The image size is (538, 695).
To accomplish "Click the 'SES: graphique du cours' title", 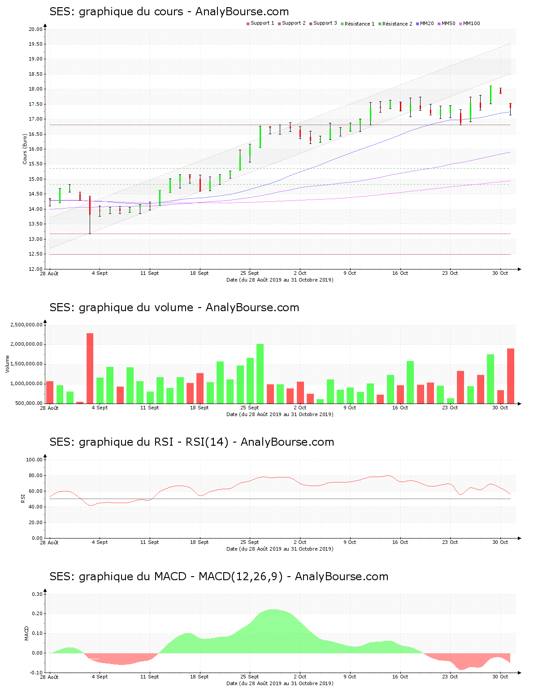I will 169,12.
